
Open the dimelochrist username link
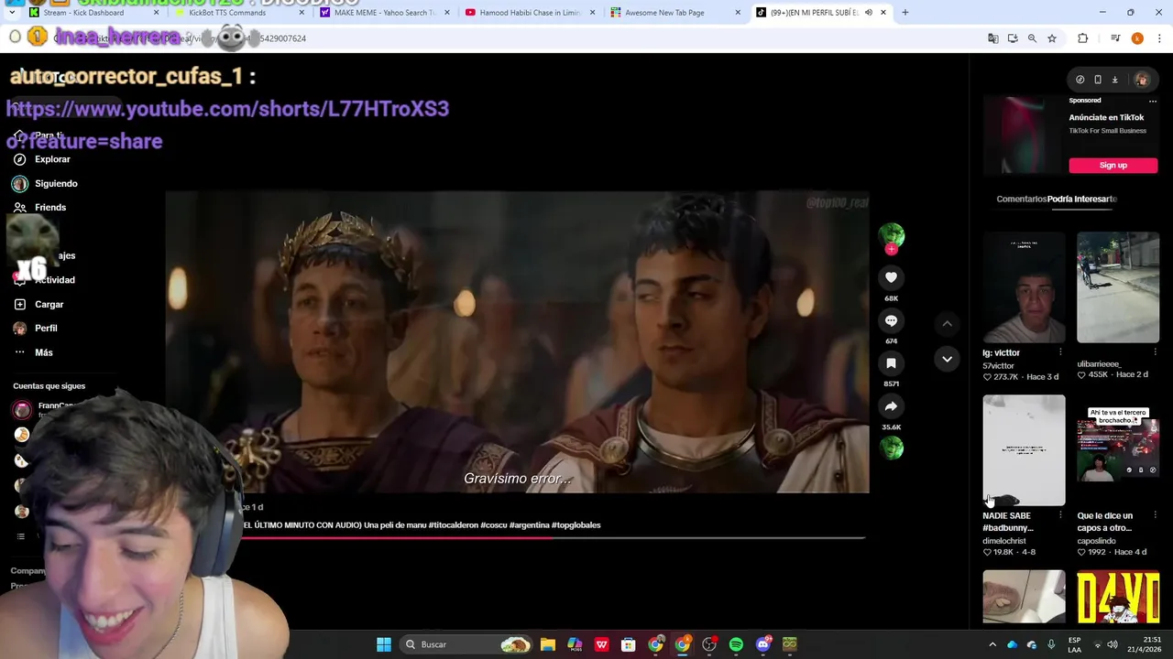click(1004, 541)
